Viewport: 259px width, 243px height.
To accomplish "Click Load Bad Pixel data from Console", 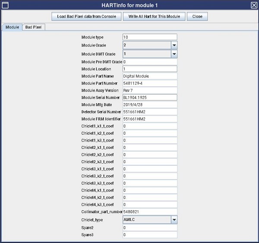I will coord(85,16).
